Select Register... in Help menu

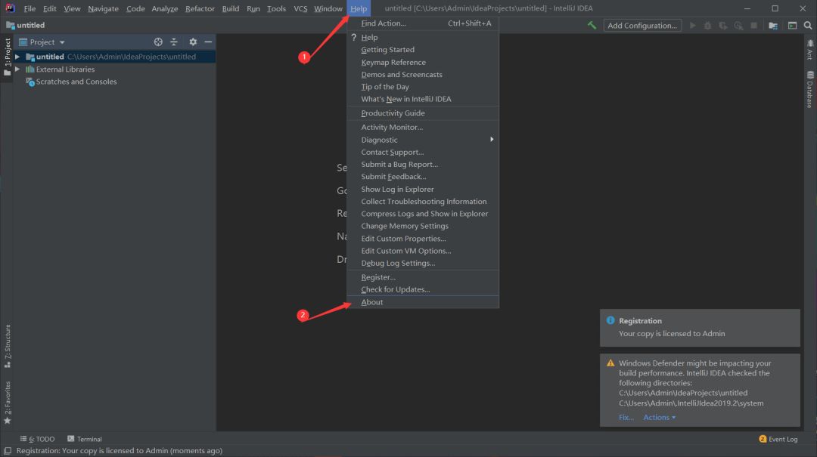423,277
